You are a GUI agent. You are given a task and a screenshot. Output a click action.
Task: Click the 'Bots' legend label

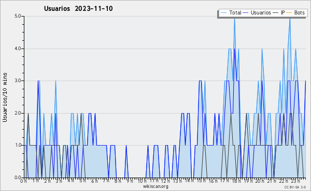click(x=299, y=12)
